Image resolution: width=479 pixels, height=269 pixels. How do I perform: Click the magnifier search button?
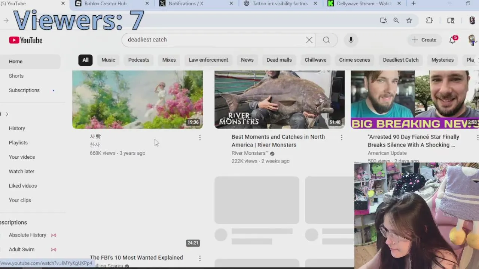click(326, 40)
